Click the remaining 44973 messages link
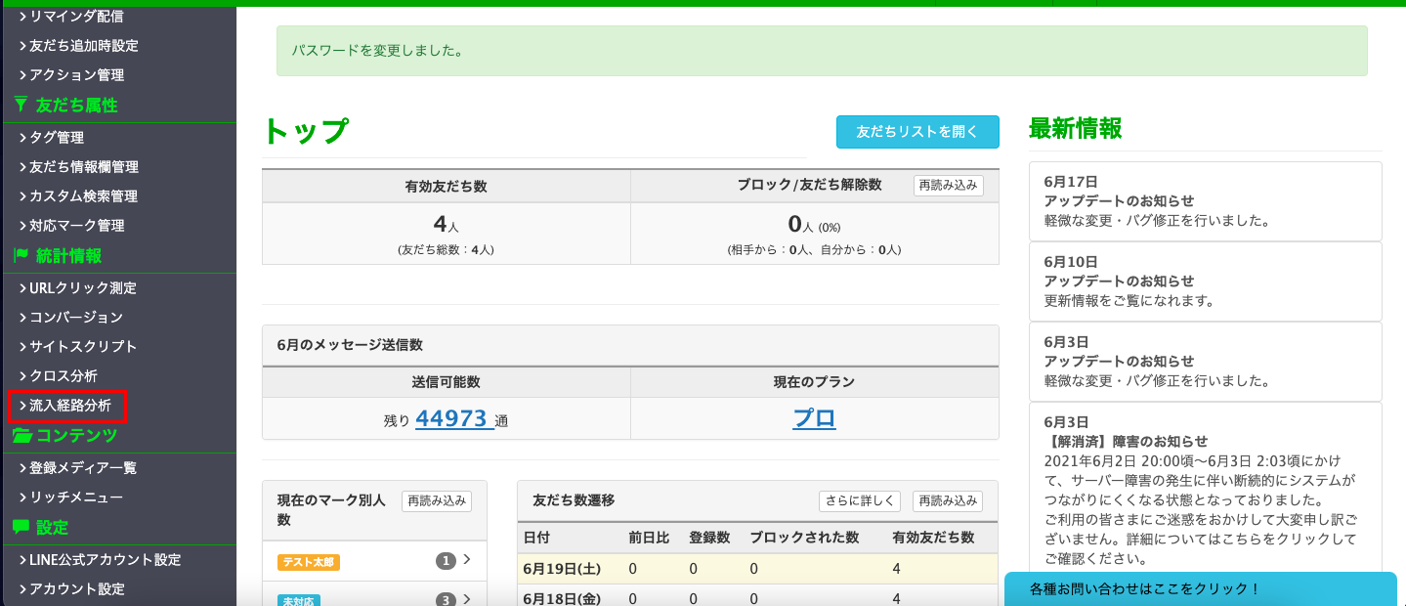 pyautogui.click(x=451, y=419)
